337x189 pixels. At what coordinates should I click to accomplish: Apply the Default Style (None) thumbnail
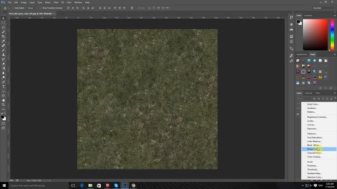[x=298, y=61]
